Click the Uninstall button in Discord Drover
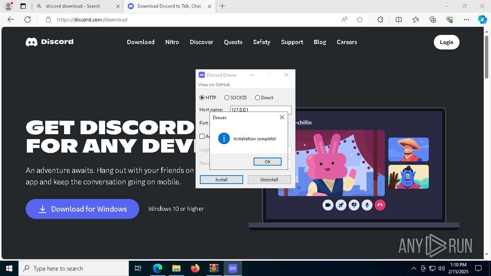 coord(269,179)
